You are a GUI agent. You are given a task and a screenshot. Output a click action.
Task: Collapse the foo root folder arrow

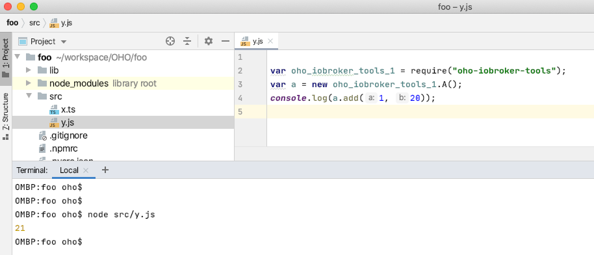point(17,57)
